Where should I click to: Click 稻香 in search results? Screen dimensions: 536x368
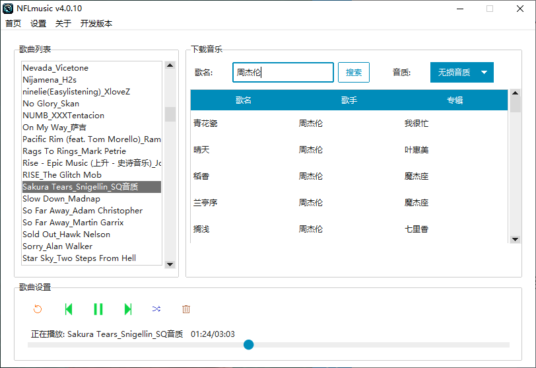pos(201,176)
